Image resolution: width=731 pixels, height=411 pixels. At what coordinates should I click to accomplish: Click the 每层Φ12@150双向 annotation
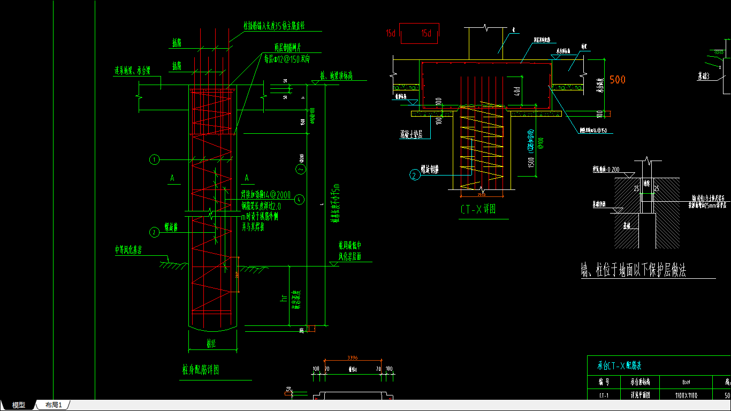pyautogui.click(x=287, y=60)
